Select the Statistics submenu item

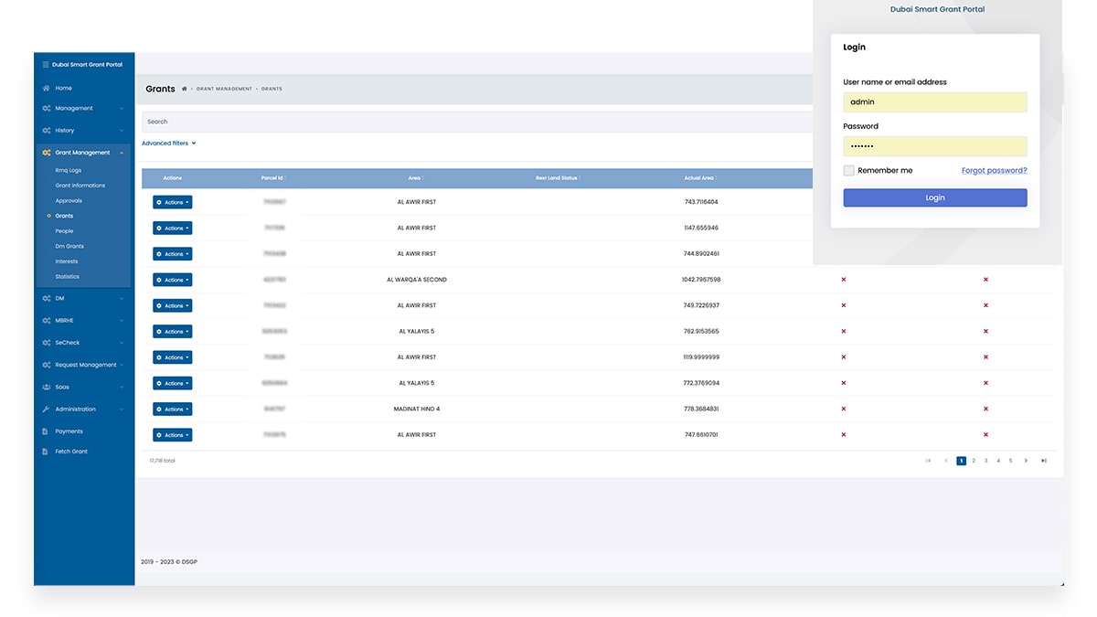[x=67, y=277]
